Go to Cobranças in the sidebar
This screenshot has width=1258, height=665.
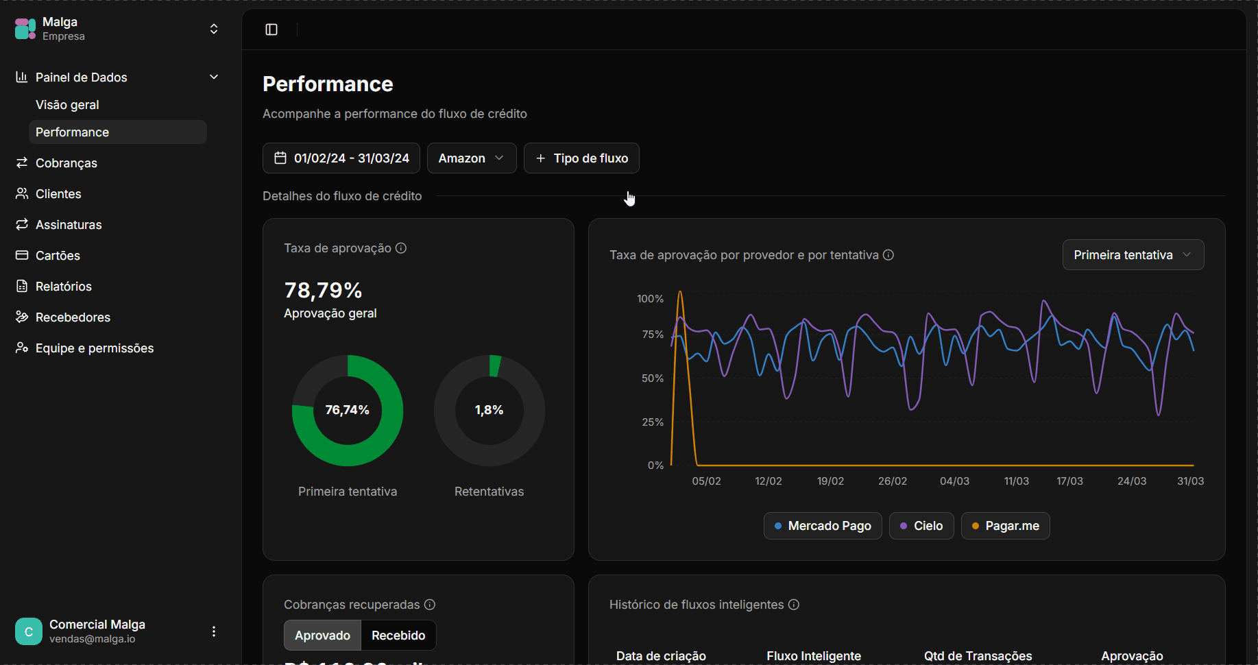pos(66,163)
